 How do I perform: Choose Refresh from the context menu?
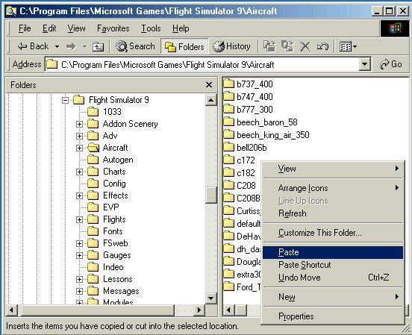(x=333, y=213)
